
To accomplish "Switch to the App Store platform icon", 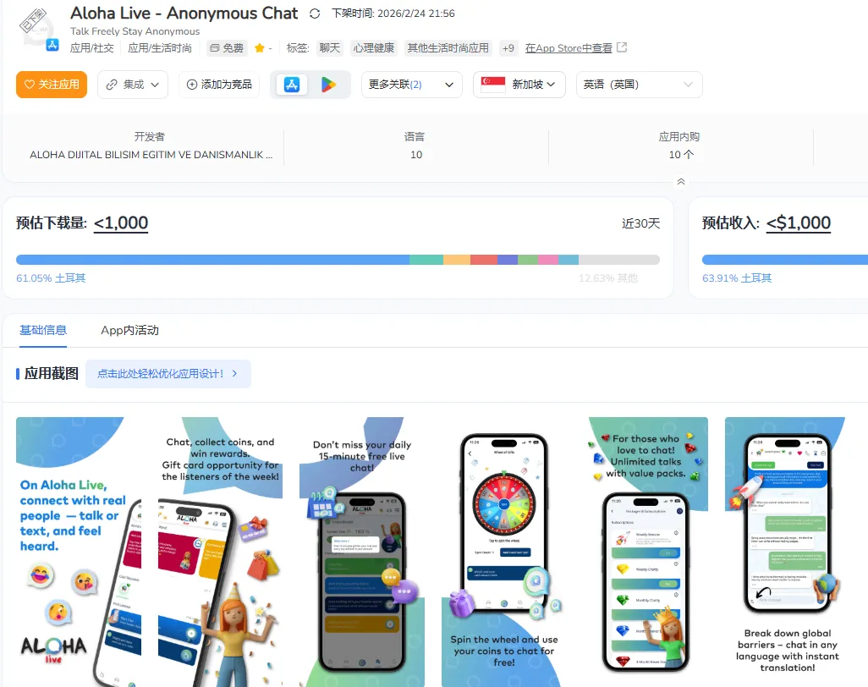I will (292, 85).
